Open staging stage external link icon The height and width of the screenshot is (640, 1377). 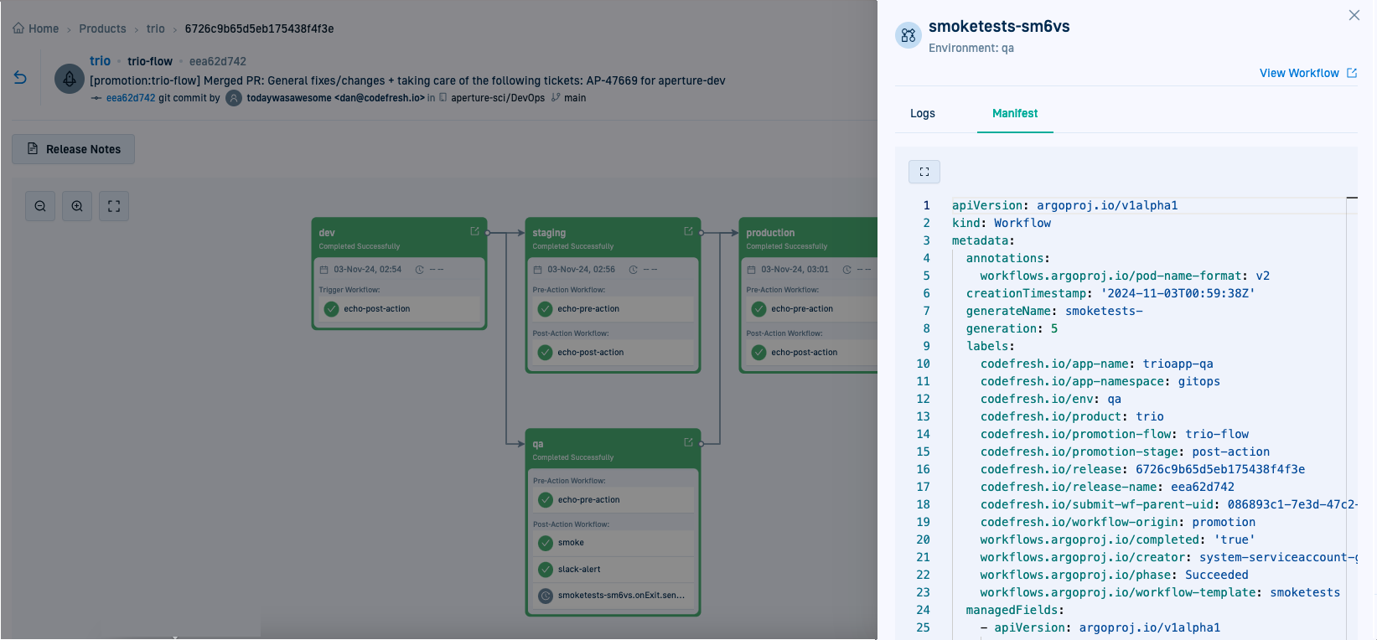tap(688, 231)
